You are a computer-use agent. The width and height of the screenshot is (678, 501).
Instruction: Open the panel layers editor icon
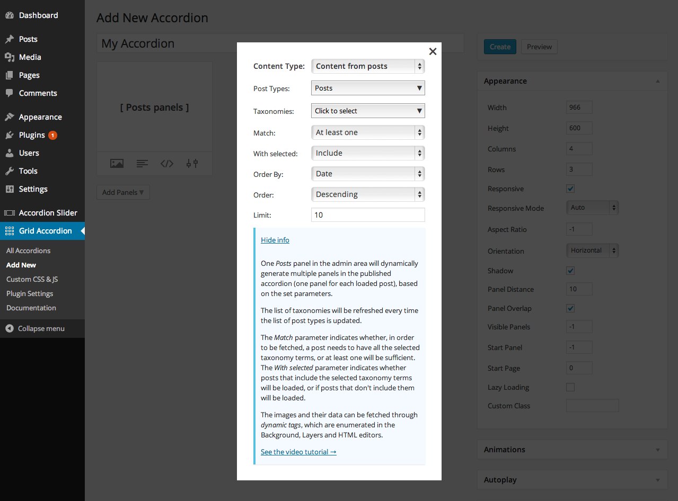[142, 164]
